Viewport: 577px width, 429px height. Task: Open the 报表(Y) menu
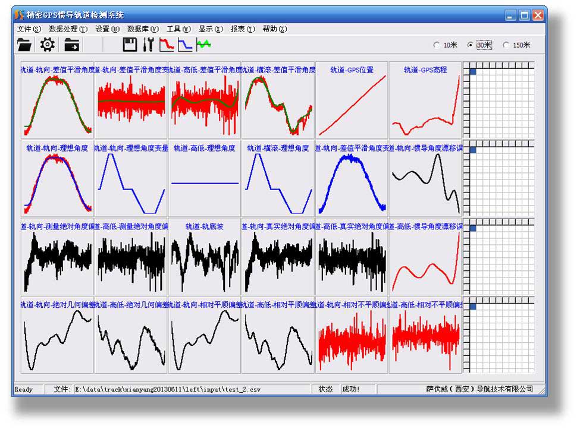243,29
